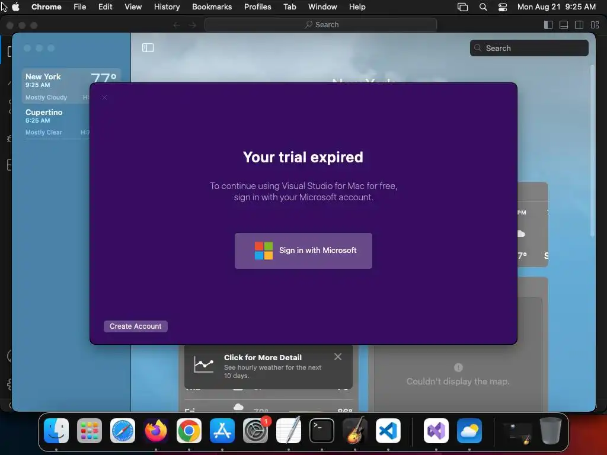607x455 pixels.
Task: Toggle the VS Code primary sidebar layout icon
Action: pos(548,25)
